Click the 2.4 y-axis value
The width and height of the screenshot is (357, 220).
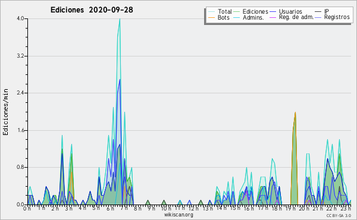20,93
